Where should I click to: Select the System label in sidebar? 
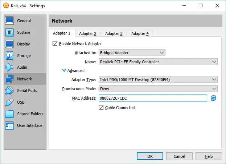24,32
